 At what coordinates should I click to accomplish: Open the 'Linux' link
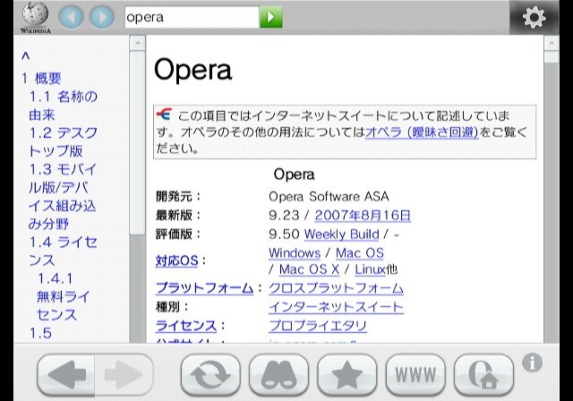pos(371,269)
